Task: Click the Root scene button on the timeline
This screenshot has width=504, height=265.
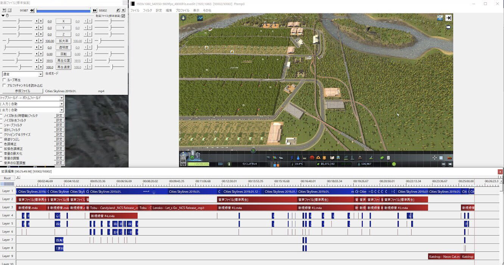Action: (x=8, y=178)
